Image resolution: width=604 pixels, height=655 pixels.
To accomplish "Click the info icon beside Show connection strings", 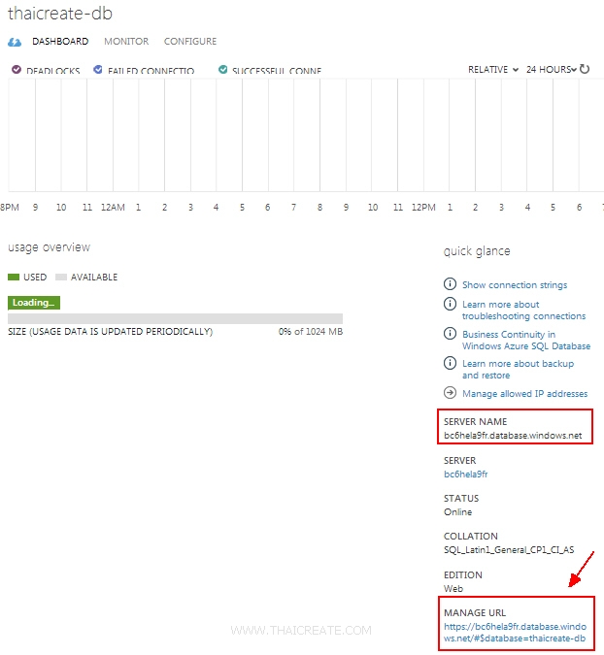I will coord(450,284).
